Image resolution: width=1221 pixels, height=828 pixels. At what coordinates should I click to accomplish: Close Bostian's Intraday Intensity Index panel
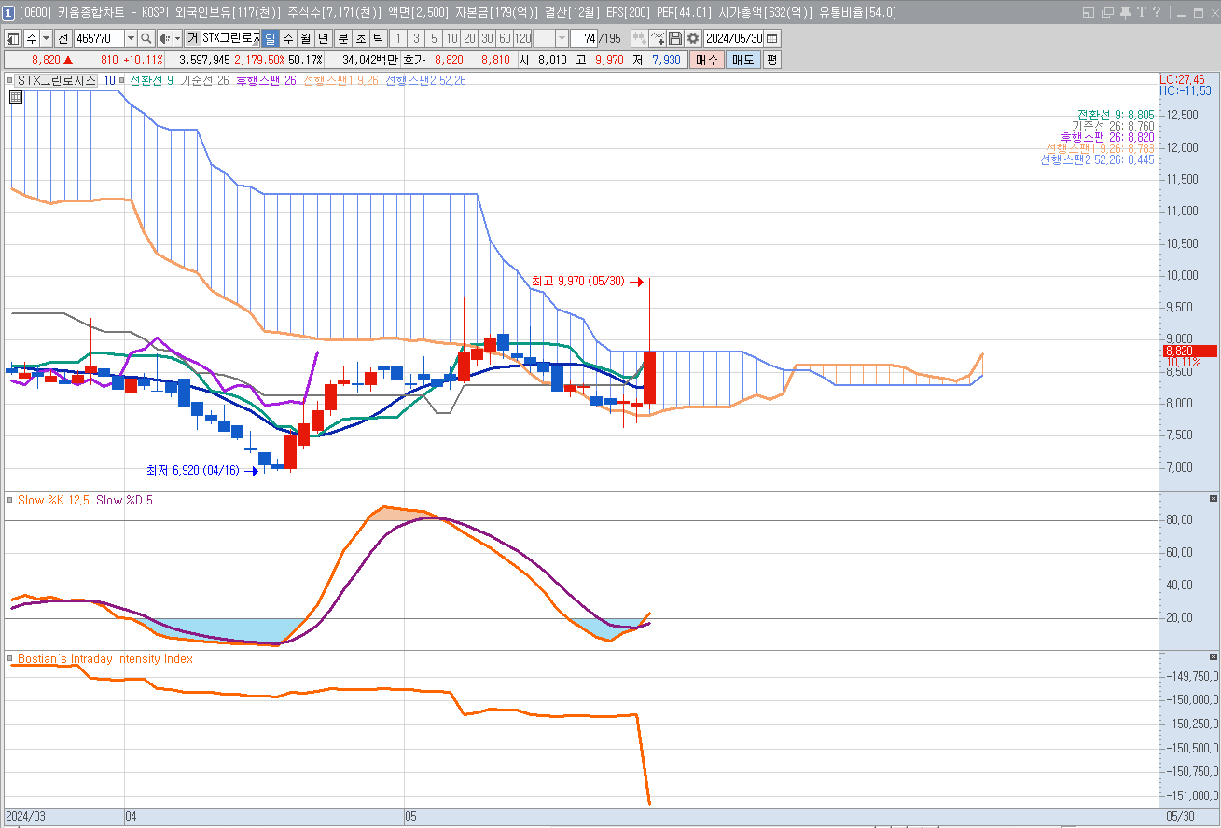[1213, 658]
